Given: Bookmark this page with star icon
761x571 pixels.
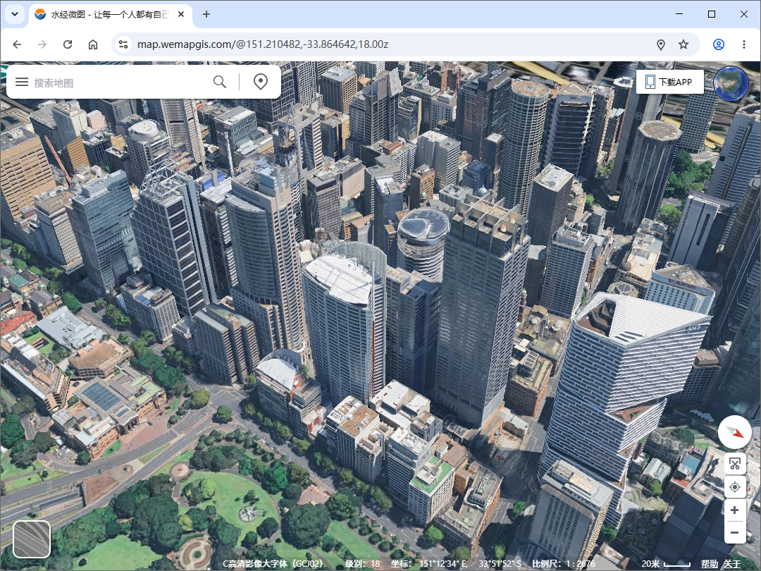Looking at the screenshot, I should pos(683,44).
